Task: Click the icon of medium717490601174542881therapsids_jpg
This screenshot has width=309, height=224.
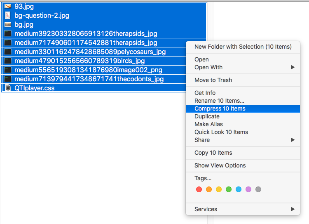Action: pyautogui.click(x=8, y=42)
